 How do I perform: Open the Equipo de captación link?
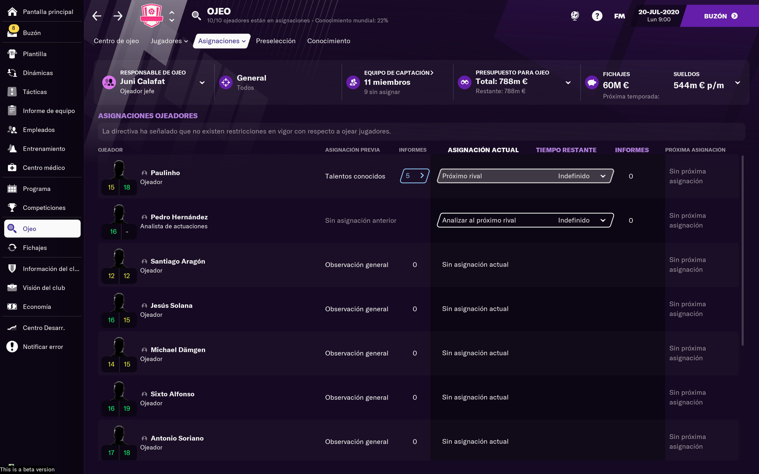coord(398,73)
